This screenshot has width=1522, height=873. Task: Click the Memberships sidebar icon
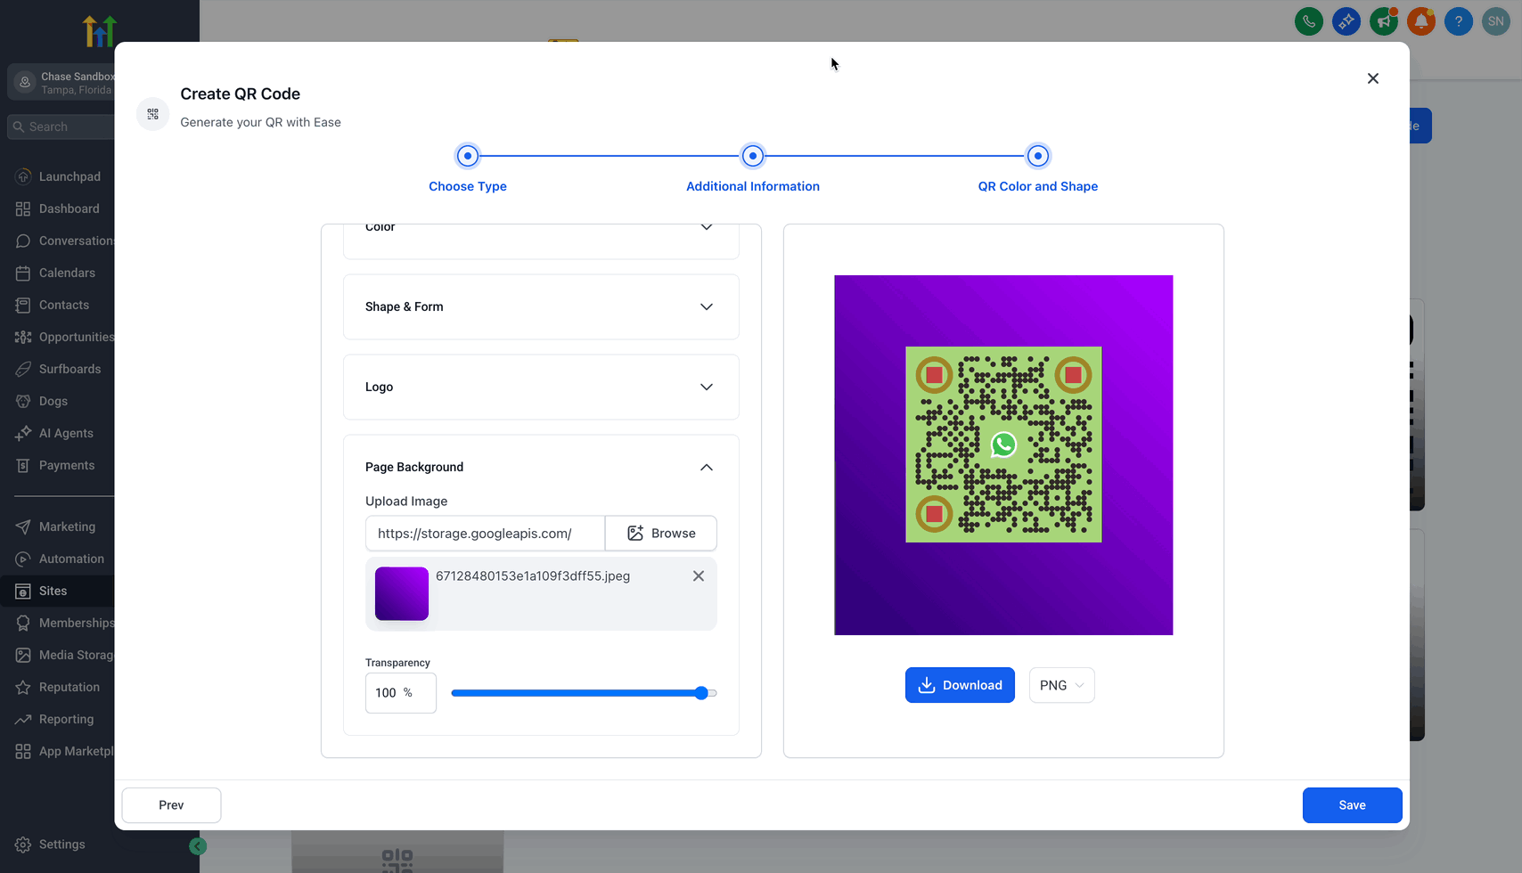pos(23,623)
